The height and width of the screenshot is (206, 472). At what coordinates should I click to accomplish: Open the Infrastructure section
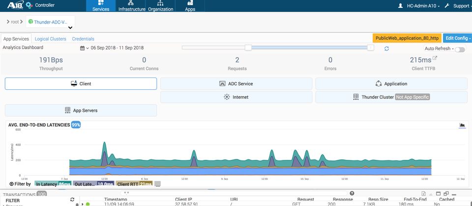(x=132, y=6)
